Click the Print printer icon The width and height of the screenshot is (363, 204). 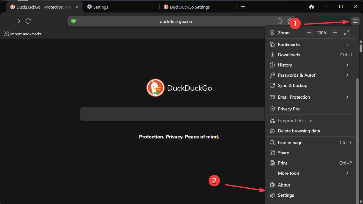click(x=272, y=163)
